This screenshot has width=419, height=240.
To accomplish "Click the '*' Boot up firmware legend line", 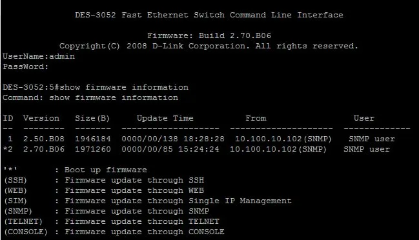I will click(x=75, y=170).
